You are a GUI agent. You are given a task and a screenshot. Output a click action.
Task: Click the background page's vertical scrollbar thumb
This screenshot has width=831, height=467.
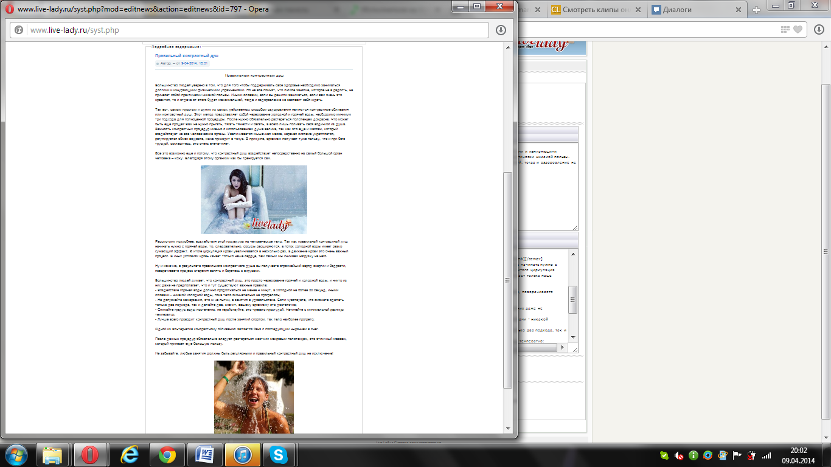pyautogui.click(x=827, y=253)
